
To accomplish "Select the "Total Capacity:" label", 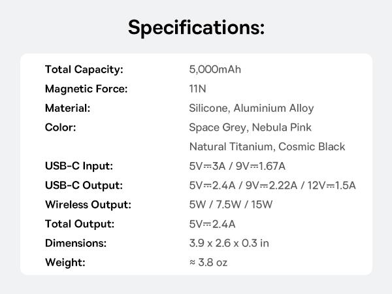I will (x=84, y=69).
